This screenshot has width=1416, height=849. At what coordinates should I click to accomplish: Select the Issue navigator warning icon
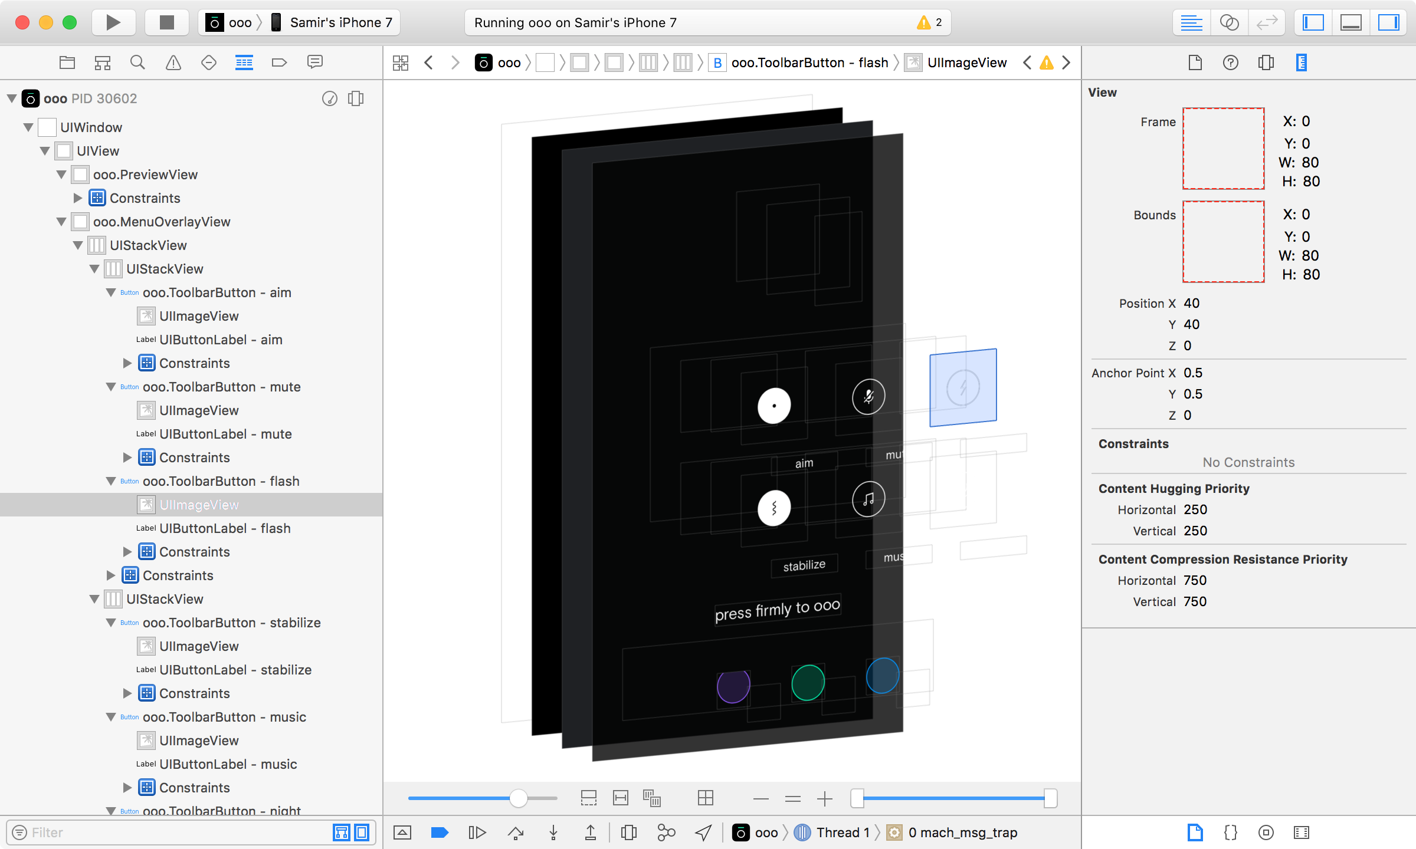pos(173,62)
